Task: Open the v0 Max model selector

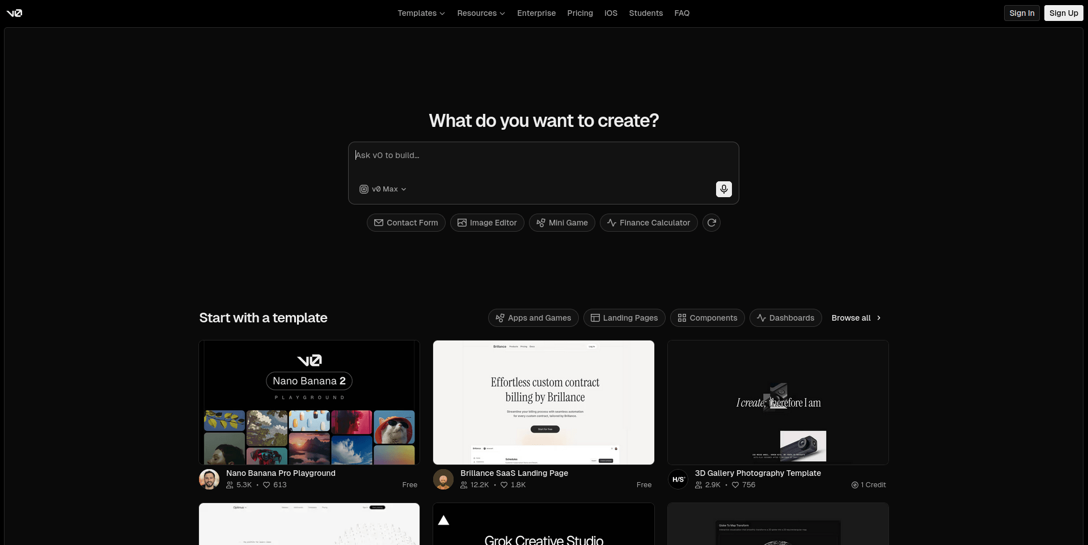Action: pyautogui.click(x=383, y=189)
